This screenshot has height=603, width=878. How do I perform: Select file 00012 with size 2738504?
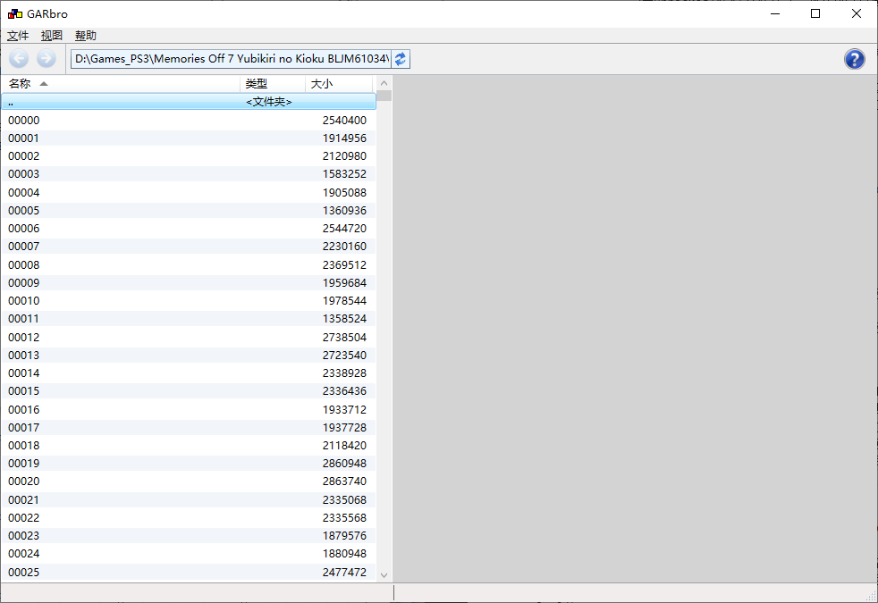tap(189, 338)
